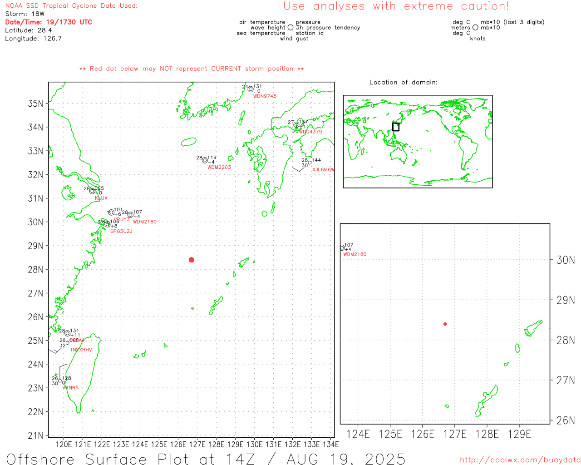Select the station circle above WDN9745
The image size is (581, 465).
pyautogui.click(x=251, y=89)
